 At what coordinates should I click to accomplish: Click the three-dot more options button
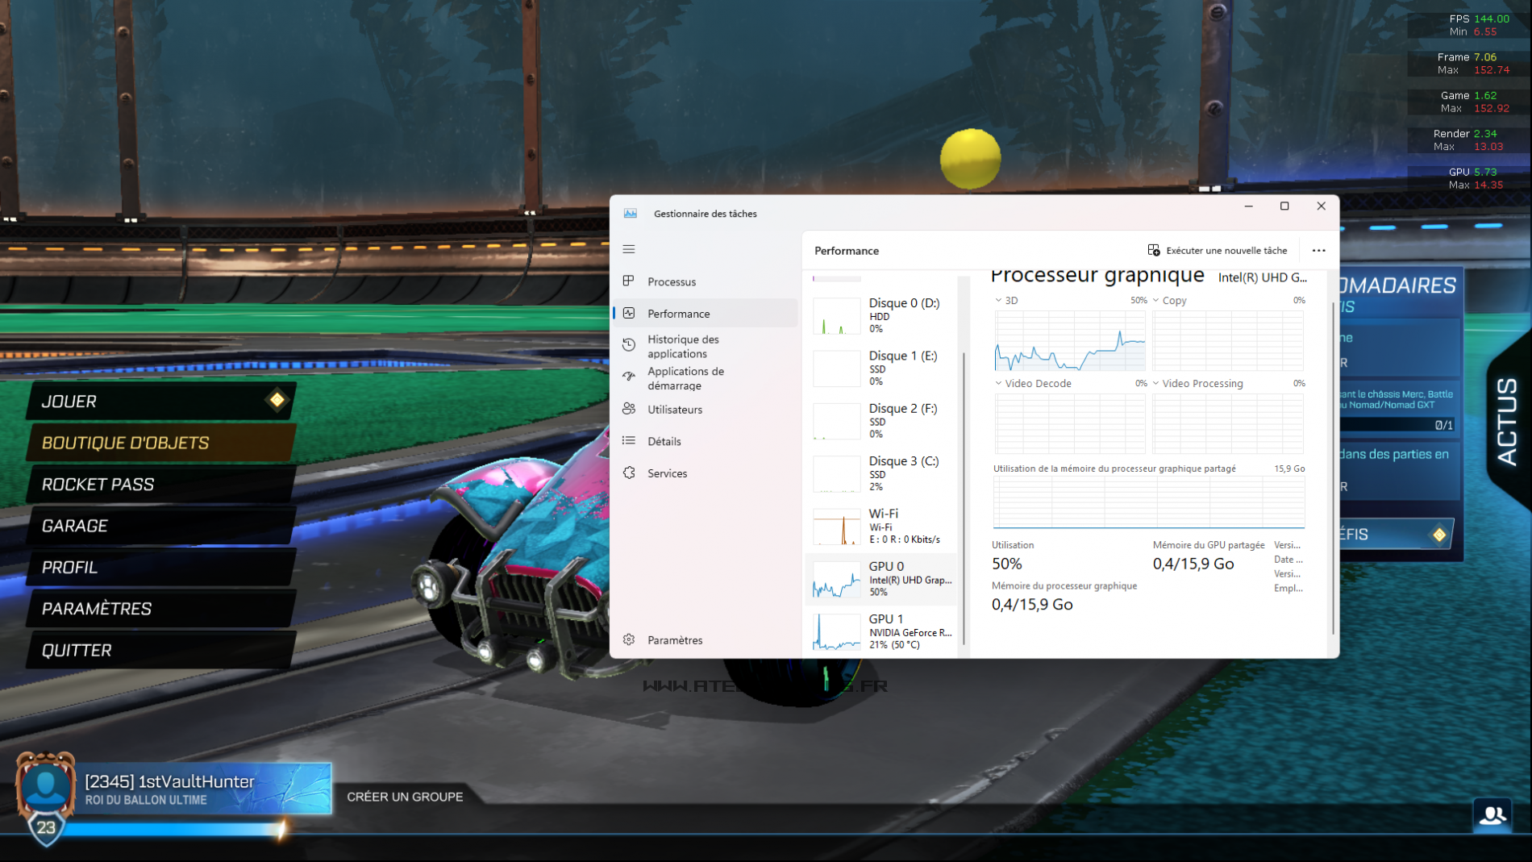tap(1318, 251)
